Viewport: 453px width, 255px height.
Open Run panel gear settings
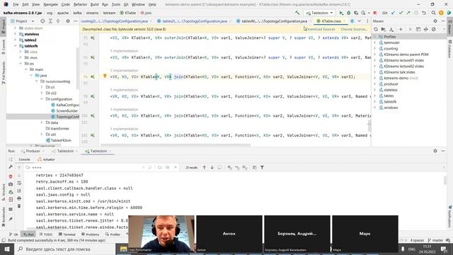[435, 151]
